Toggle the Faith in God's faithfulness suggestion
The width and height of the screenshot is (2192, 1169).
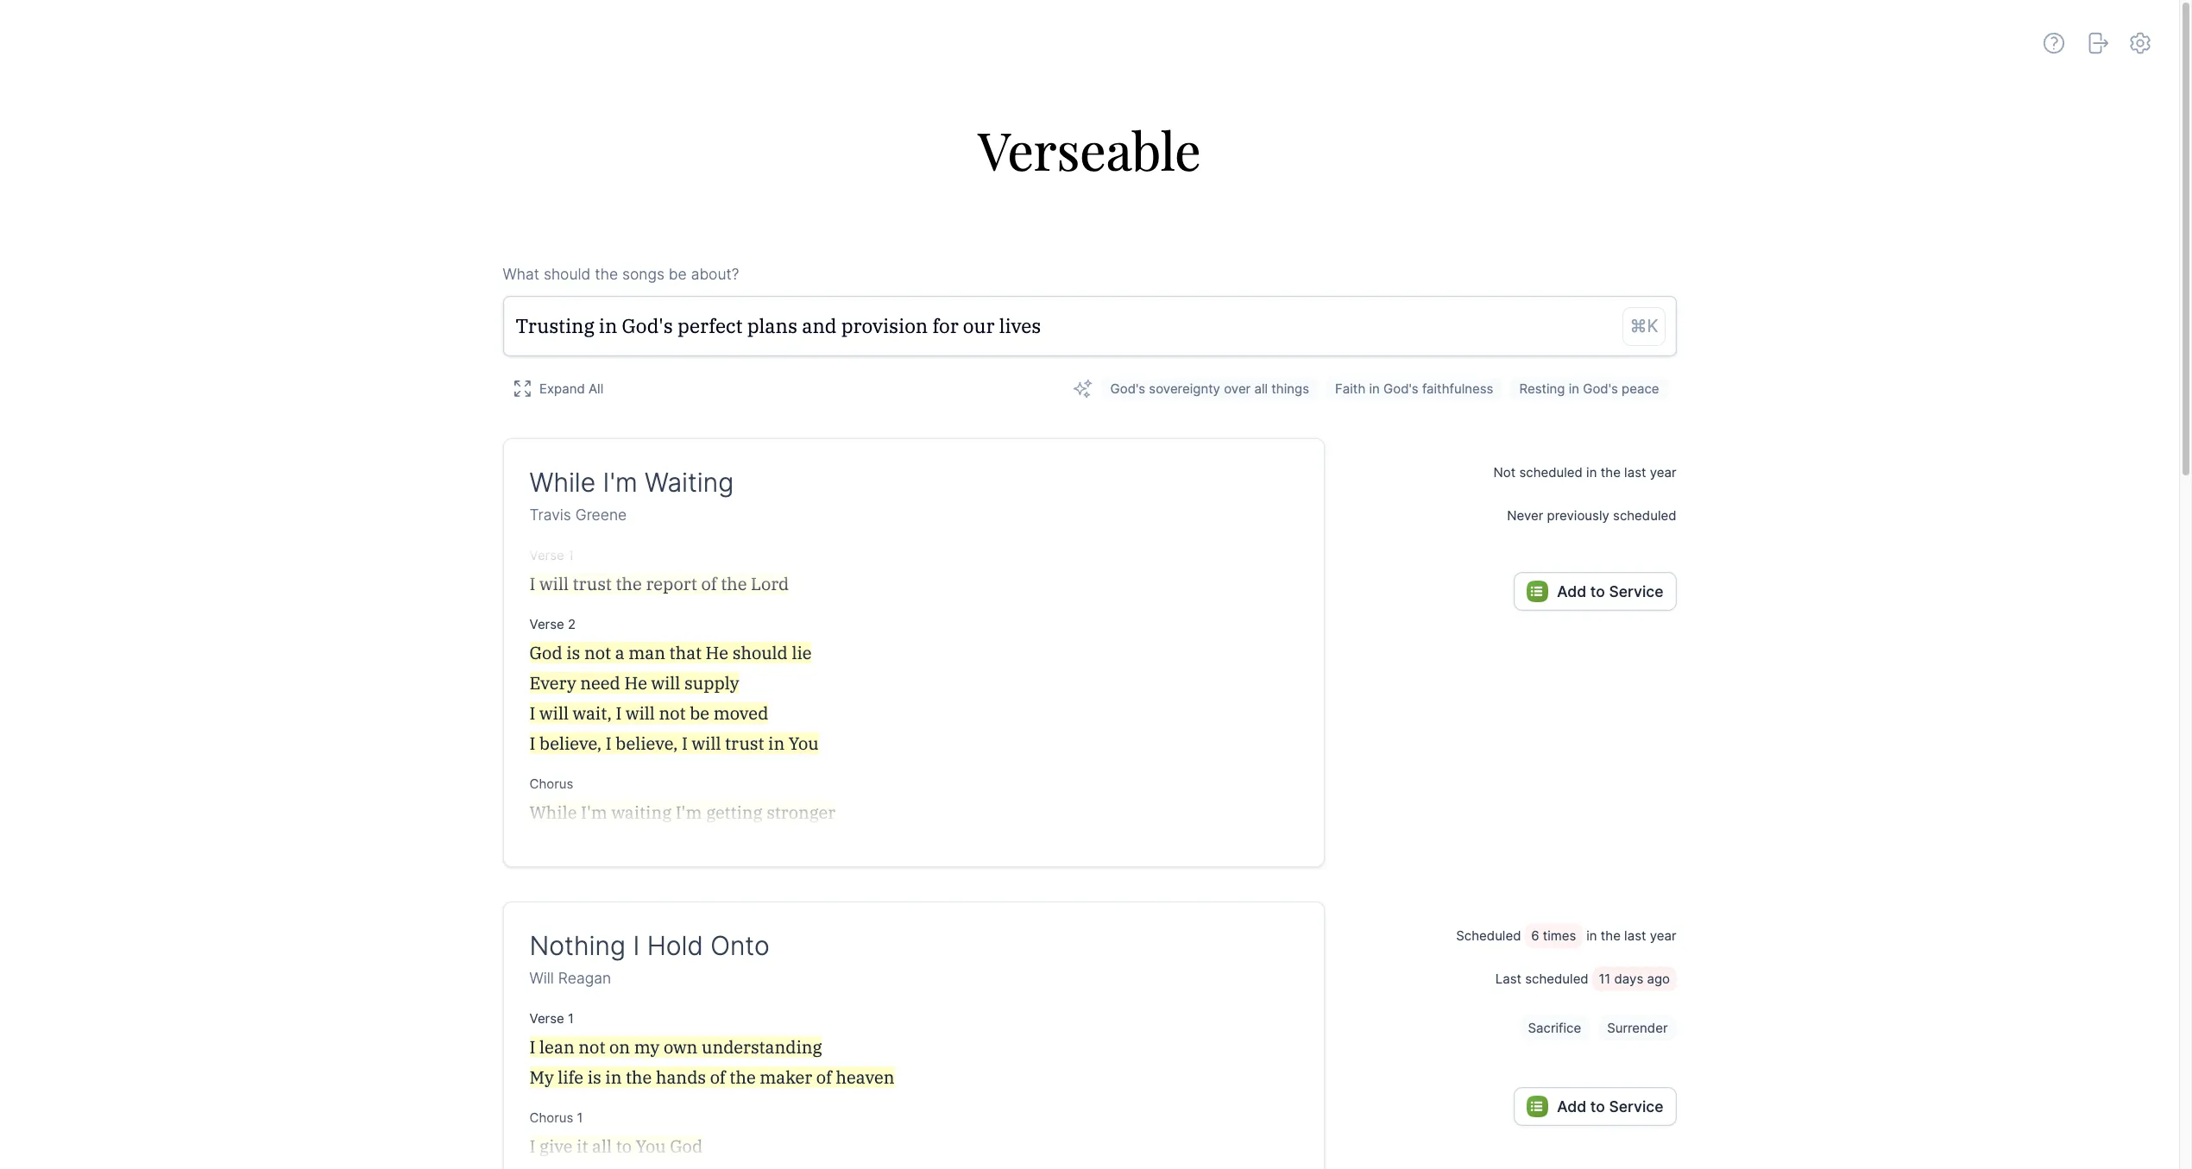(x=1414, y=388)
